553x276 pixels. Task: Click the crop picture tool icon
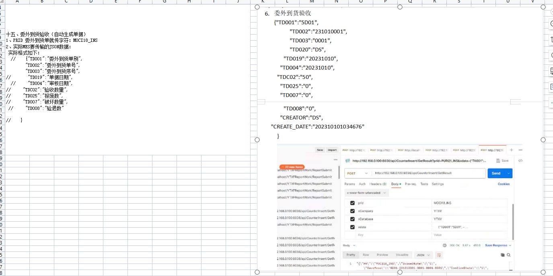pyautogui.click(x=551, y=39)
